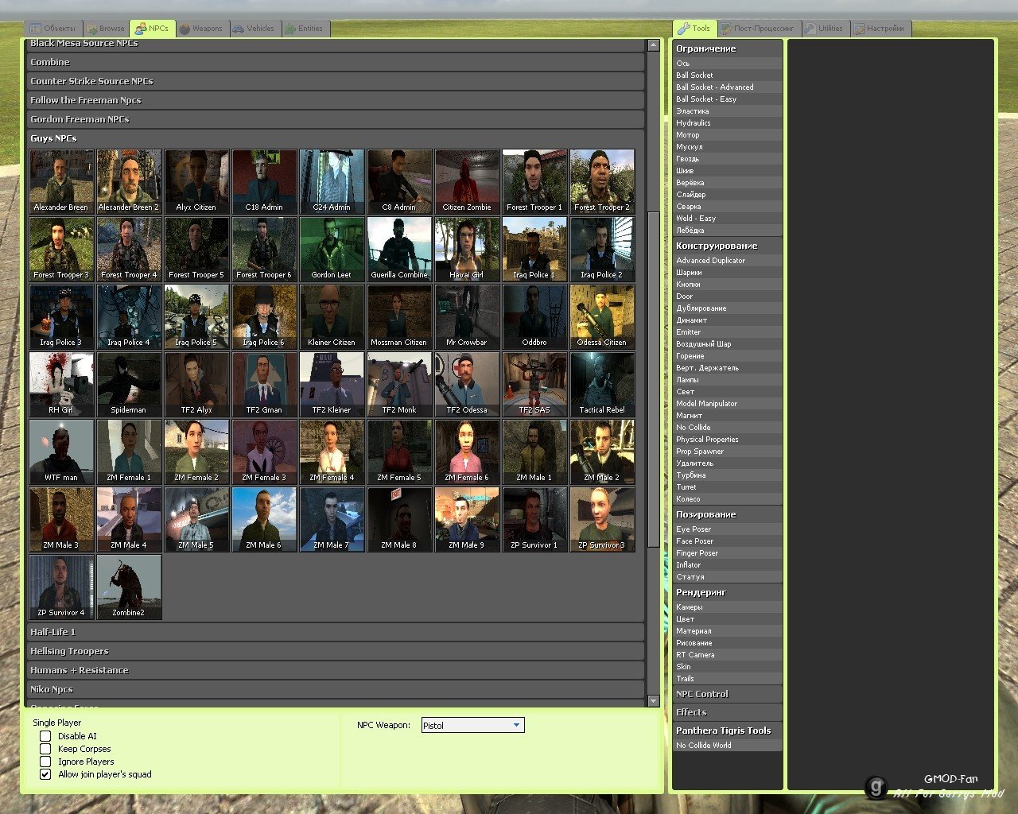Spawn the Odessa Citizen NPC
The image size is (1018, 814).
click(x=602, y=317)
